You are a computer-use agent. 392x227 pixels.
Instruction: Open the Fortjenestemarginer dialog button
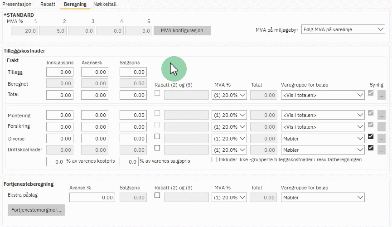tap(36, 210)
